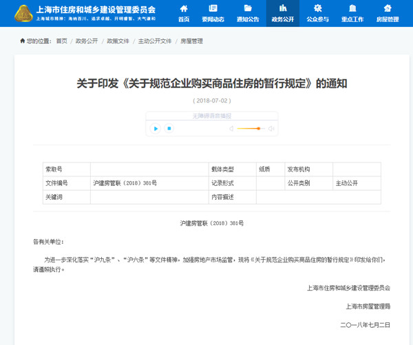This screenshot has width=413, height=345.
Task: Select the 首页 menu label
Action: tap(184, 19)
